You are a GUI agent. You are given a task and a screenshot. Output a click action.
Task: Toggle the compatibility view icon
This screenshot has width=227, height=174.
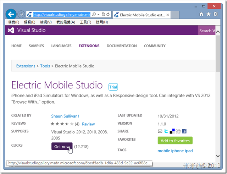103,14
